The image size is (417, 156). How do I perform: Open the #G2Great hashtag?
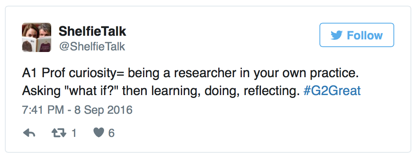pos(332,91)
